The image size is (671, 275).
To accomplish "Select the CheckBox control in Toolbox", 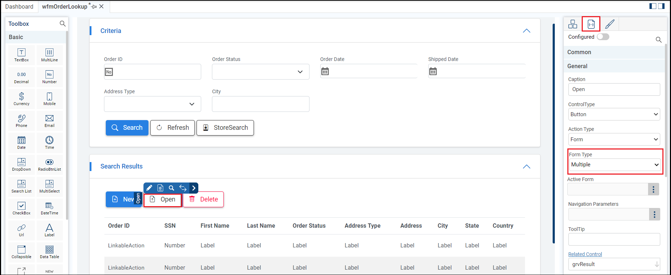I will pos(22,208).
